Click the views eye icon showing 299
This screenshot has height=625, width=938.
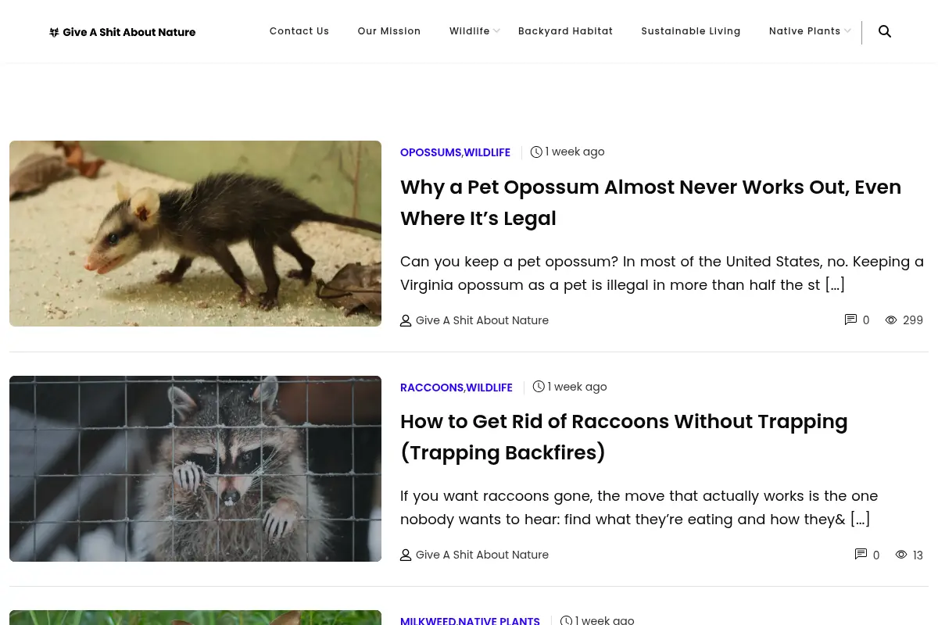891,320
